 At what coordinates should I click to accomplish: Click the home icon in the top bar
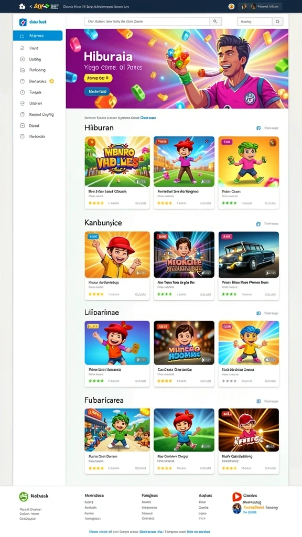(22, 6)
